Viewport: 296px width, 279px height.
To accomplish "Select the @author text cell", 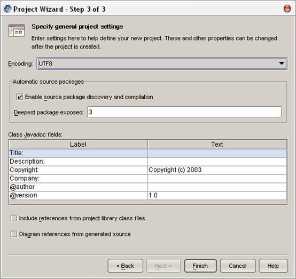I will pos(217,187).
